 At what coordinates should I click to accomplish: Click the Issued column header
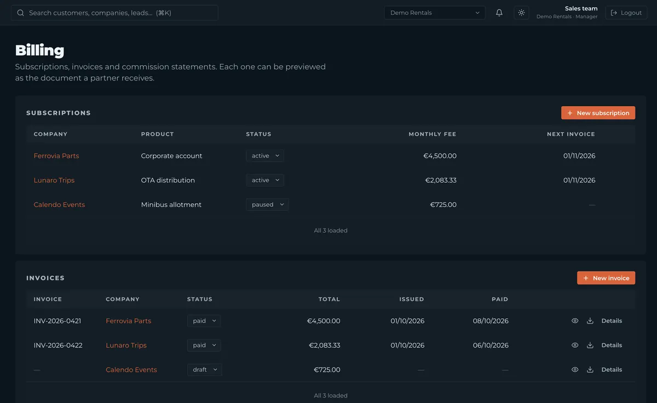click(x=412, y=300)
